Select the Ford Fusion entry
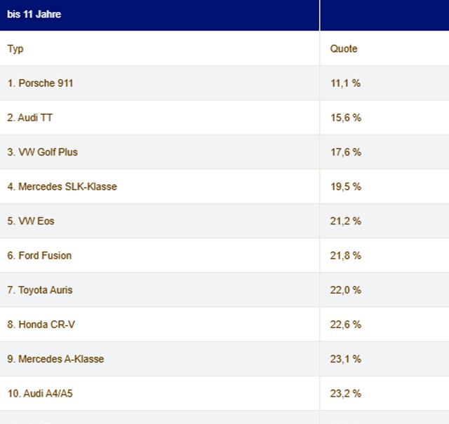449x424 pixels. pos(40,255)
